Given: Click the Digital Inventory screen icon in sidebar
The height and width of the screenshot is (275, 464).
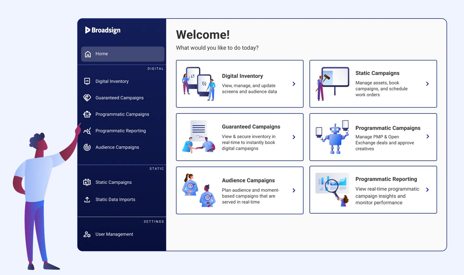Looking at the screenshot, I should pyautogui.click(x=87, y=81).
